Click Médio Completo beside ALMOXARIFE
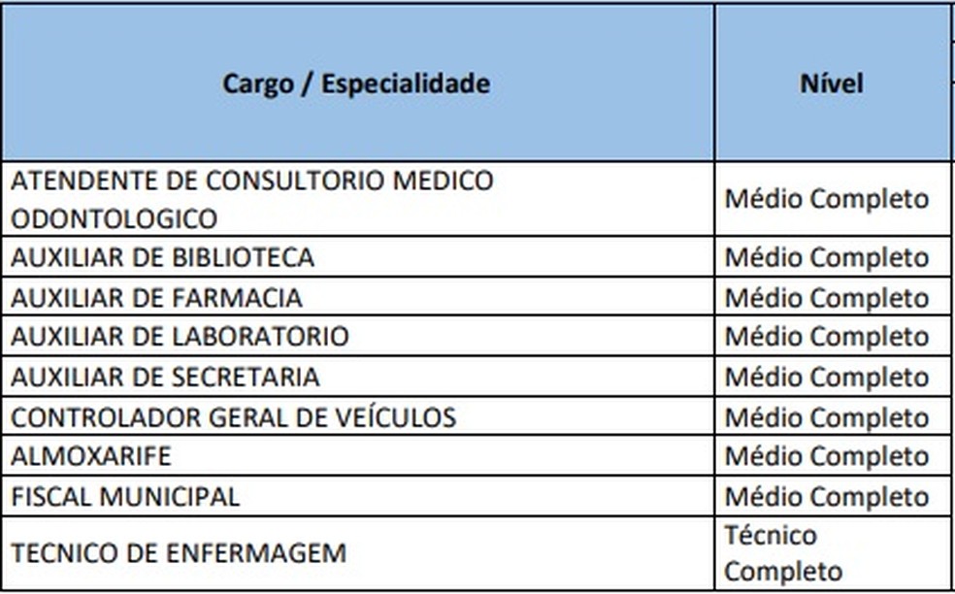 (827, 456)
